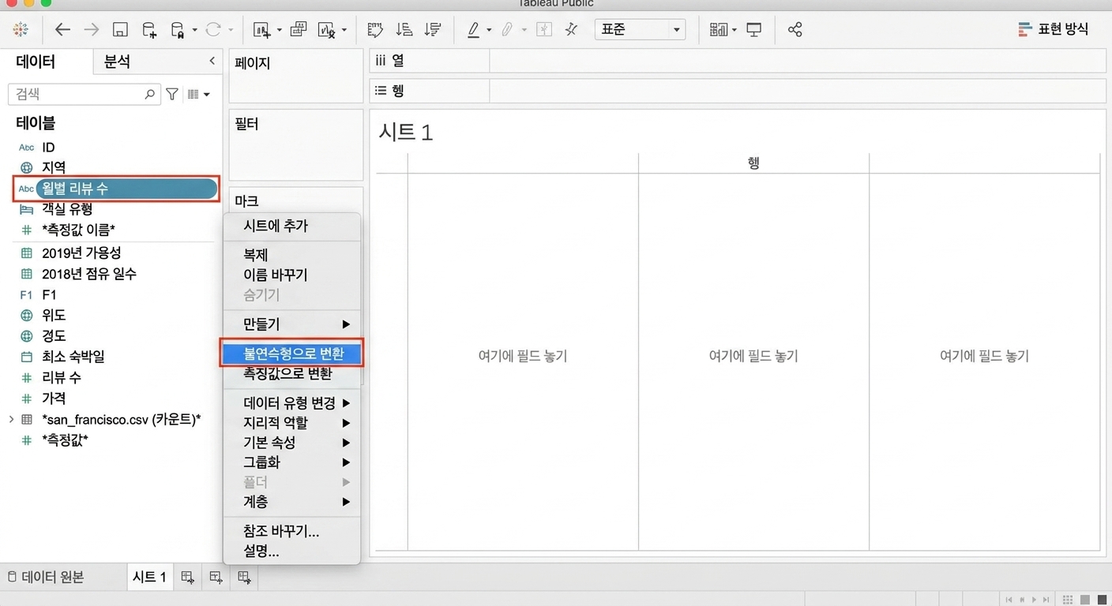The image size is (1112, 606).
Task: Swap rows and columns icon
Action: [x=375, y=30]
